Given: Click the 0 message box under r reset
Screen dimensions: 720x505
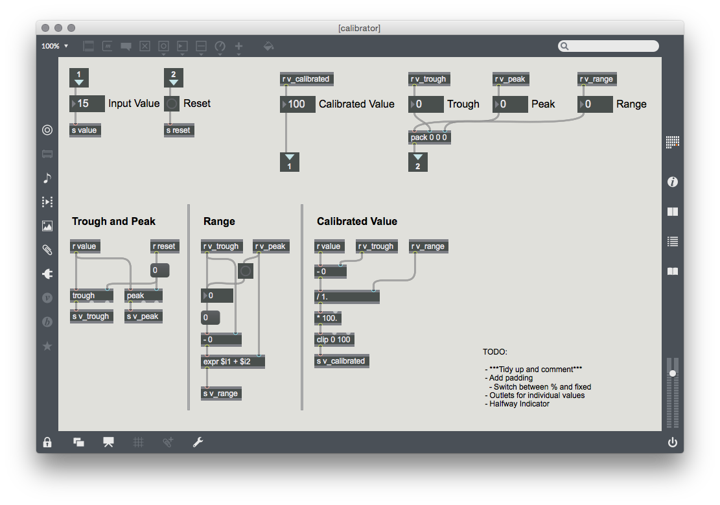Looking at the screenshot, I should pos(160,270).
